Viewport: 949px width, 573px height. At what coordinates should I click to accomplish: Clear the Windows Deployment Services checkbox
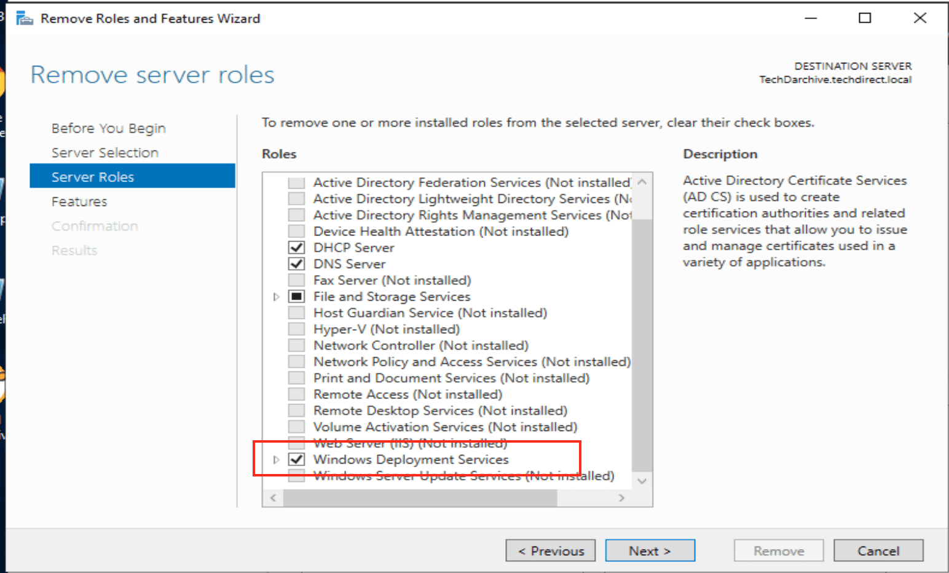(297, 459)
